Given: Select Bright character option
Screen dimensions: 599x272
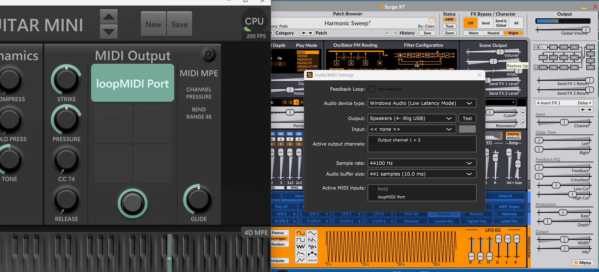Looking at the screenshot, I should click(x=513, y=33).
